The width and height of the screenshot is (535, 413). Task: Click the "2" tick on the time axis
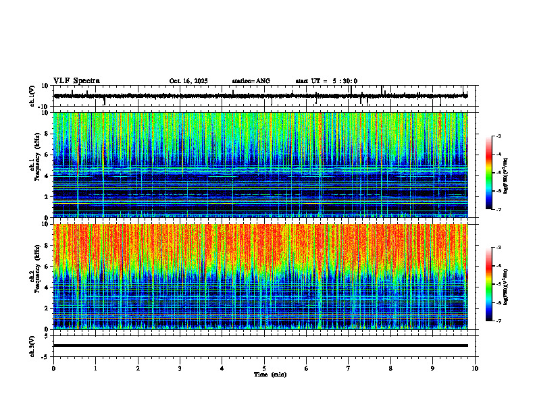point(138,368)
